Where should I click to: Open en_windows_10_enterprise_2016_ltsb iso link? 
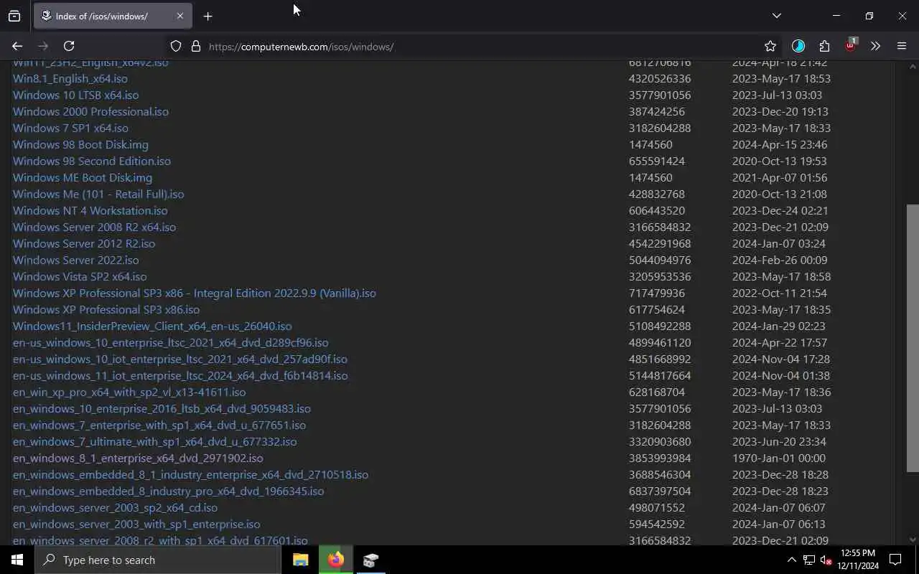pyautogui.click(x=162, y=408)
